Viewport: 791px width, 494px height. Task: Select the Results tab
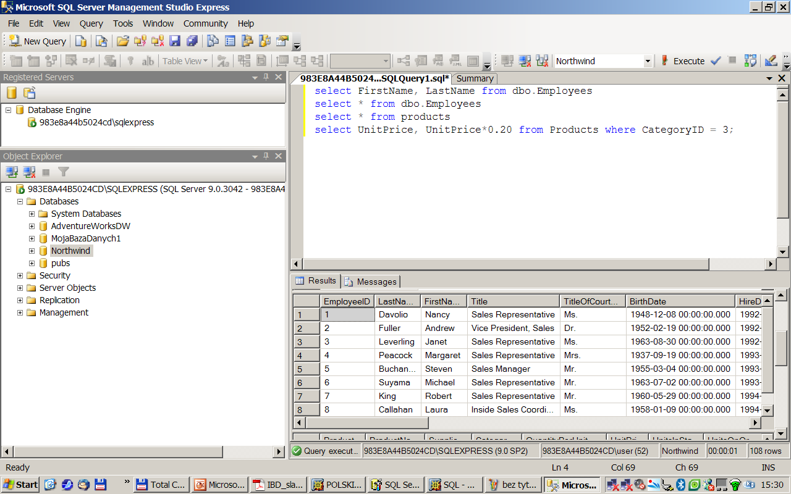[315, 281]
